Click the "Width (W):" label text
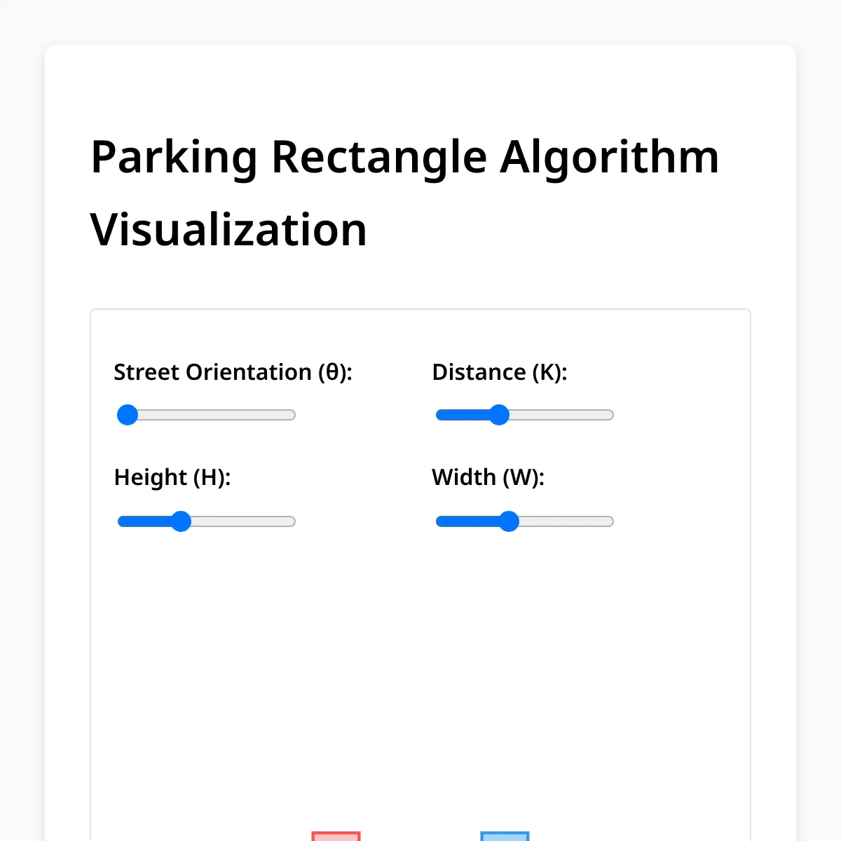Screen dimensions: 841x841 488,477
